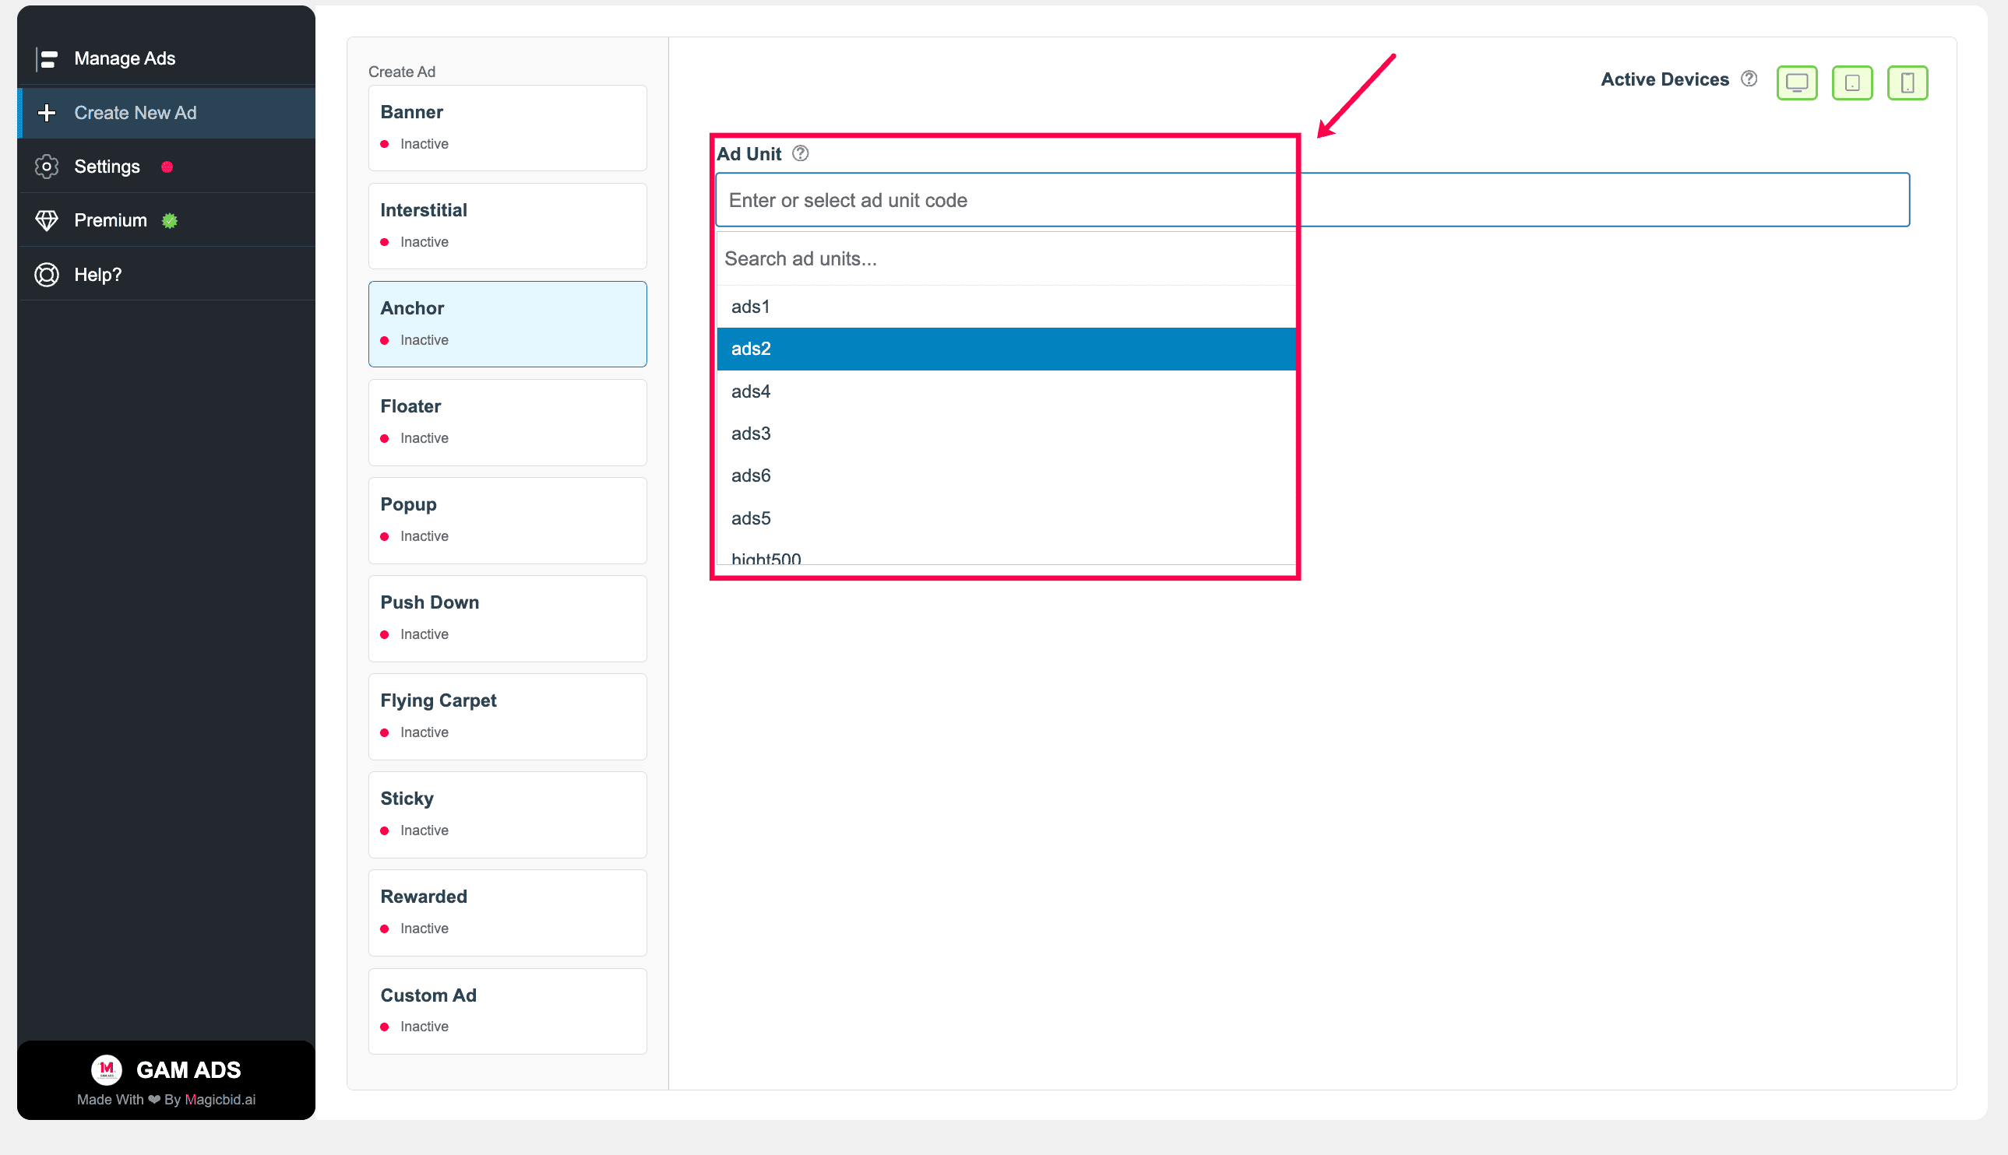Select the Anchor ad type card
This screenshot has width=2008, height=1155.
point(507,324)
